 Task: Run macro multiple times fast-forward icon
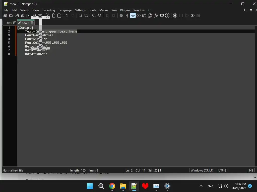pyautogui.click(x=192, y=15)
